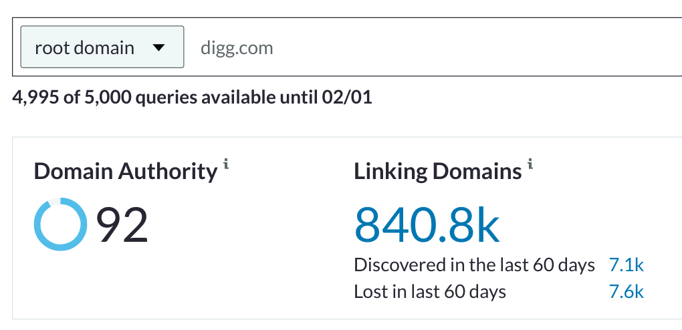
Task: Click the light segment of the authority ring
Action: (x=54, y=201)
